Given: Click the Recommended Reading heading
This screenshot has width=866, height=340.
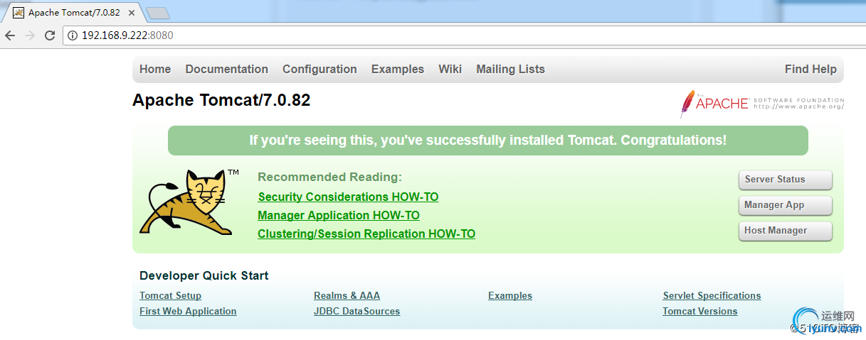Looking at the screenshot, I should pyautogui.click(x=329, y=177).
